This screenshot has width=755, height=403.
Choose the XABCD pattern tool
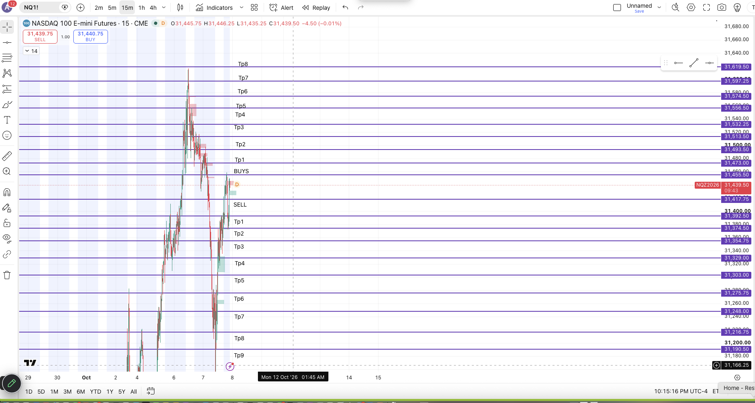[x=7, y=73]
